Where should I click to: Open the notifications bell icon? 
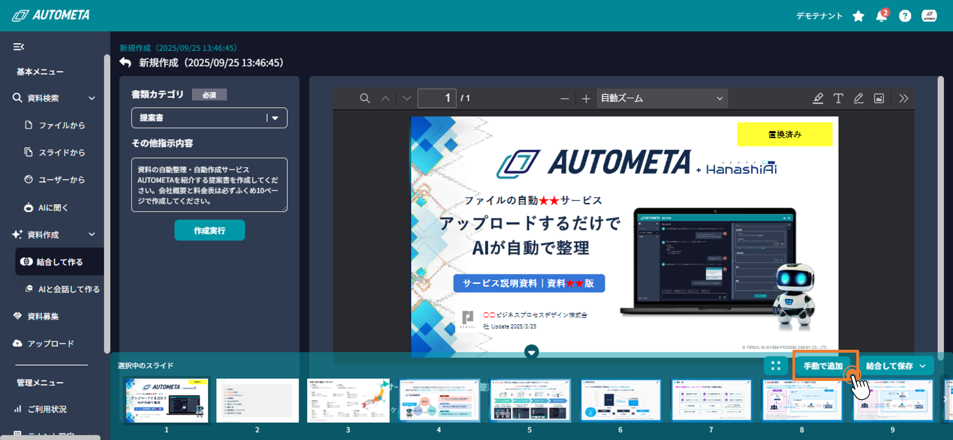pos(881,16)
